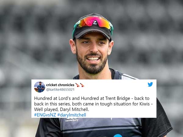
Task: Open the @kartike48655021 handle
Action: coord(60,90)
